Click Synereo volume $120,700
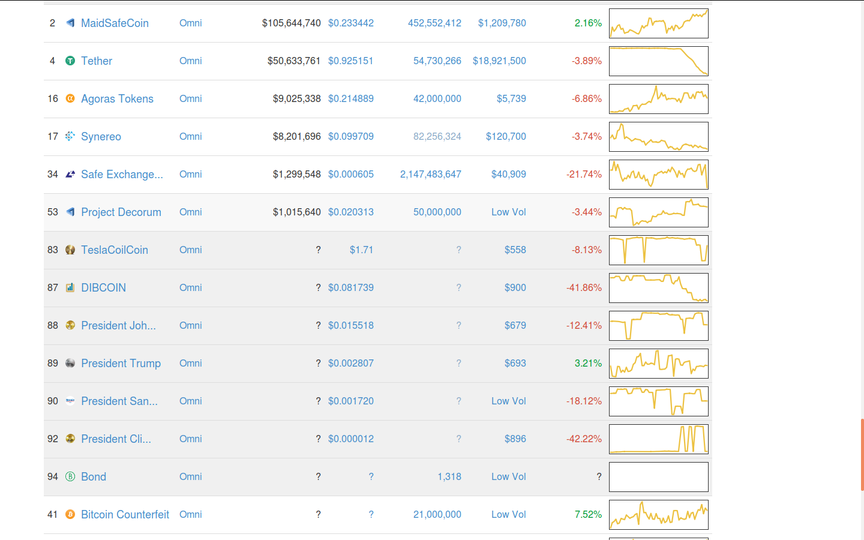The height and width of the screenshot is (540, 864). click(x=506, y=136)
